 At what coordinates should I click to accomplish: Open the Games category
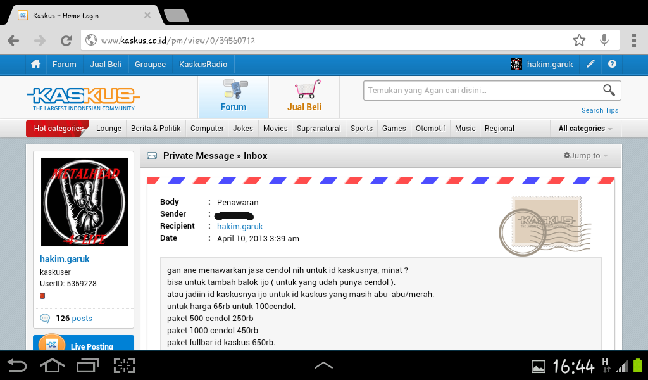[x=394, y=129]
